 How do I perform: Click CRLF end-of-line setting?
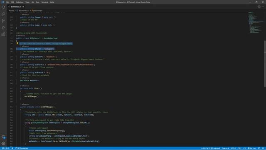coord(239,148)
